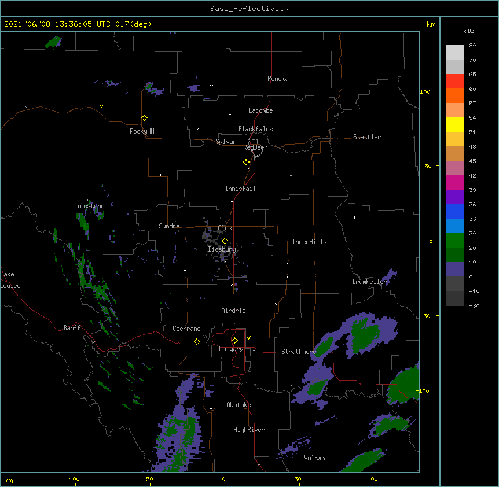The width and height of the screenshot is (499, 487).
Task: Click the yellow v marker east of Calgary
Action: (248, 338)
